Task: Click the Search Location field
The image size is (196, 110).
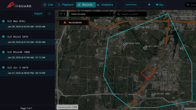Action: (x=131, y=14)
